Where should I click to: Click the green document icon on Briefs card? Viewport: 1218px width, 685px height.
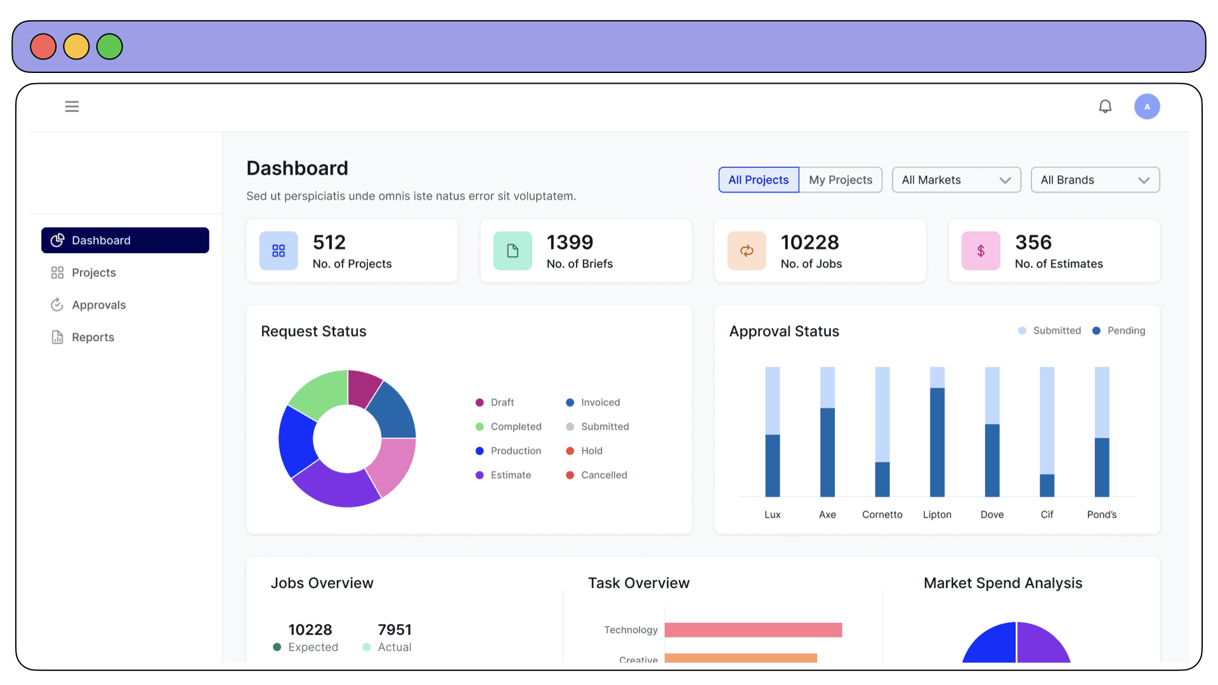coord(513,251)
